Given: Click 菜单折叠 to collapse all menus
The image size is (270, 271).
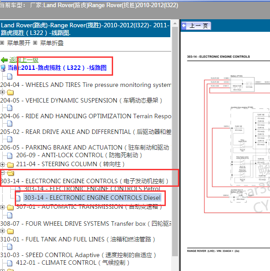Looking at the screenshot, I should click(x=52, y=43).
